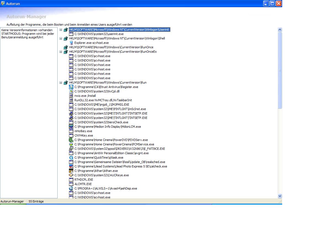Select the NeroCheck.exe entry
This screenshot has height=240, width=334.
point(101,122)
